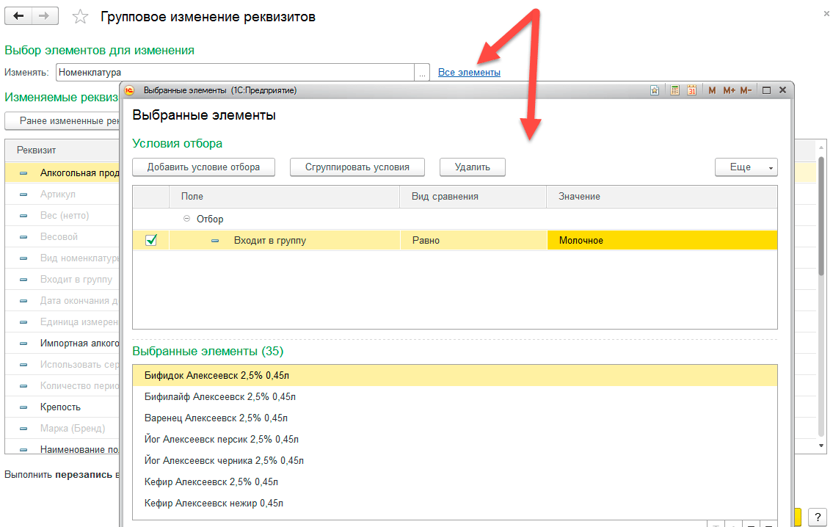Click the dash icon beside Количество перио row
Viewport: 833px width, 527px height.
tap(23, 386)
